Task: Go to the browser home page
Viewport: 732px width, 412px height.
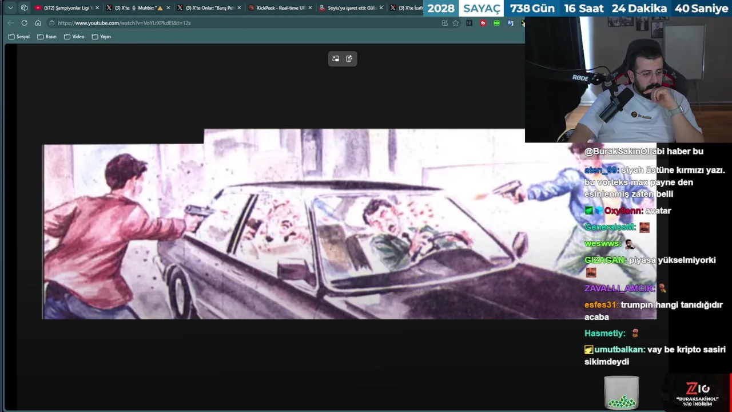Action: click(38, 23)
